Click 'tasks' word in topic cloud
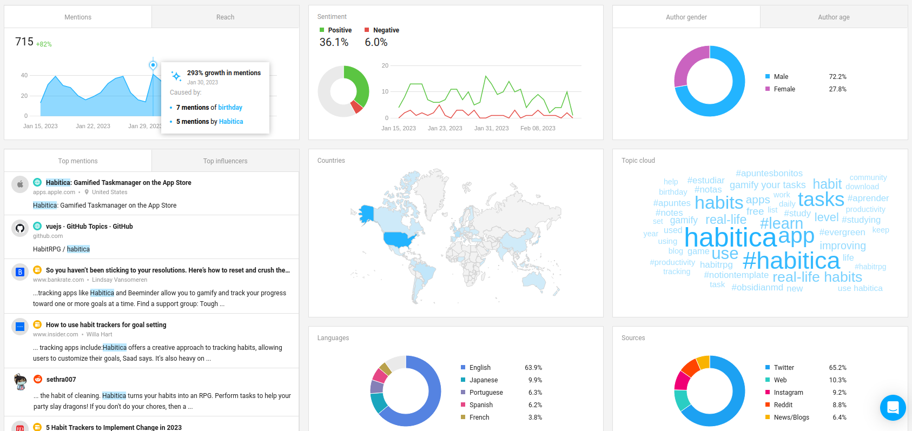 tap(821, 199)
